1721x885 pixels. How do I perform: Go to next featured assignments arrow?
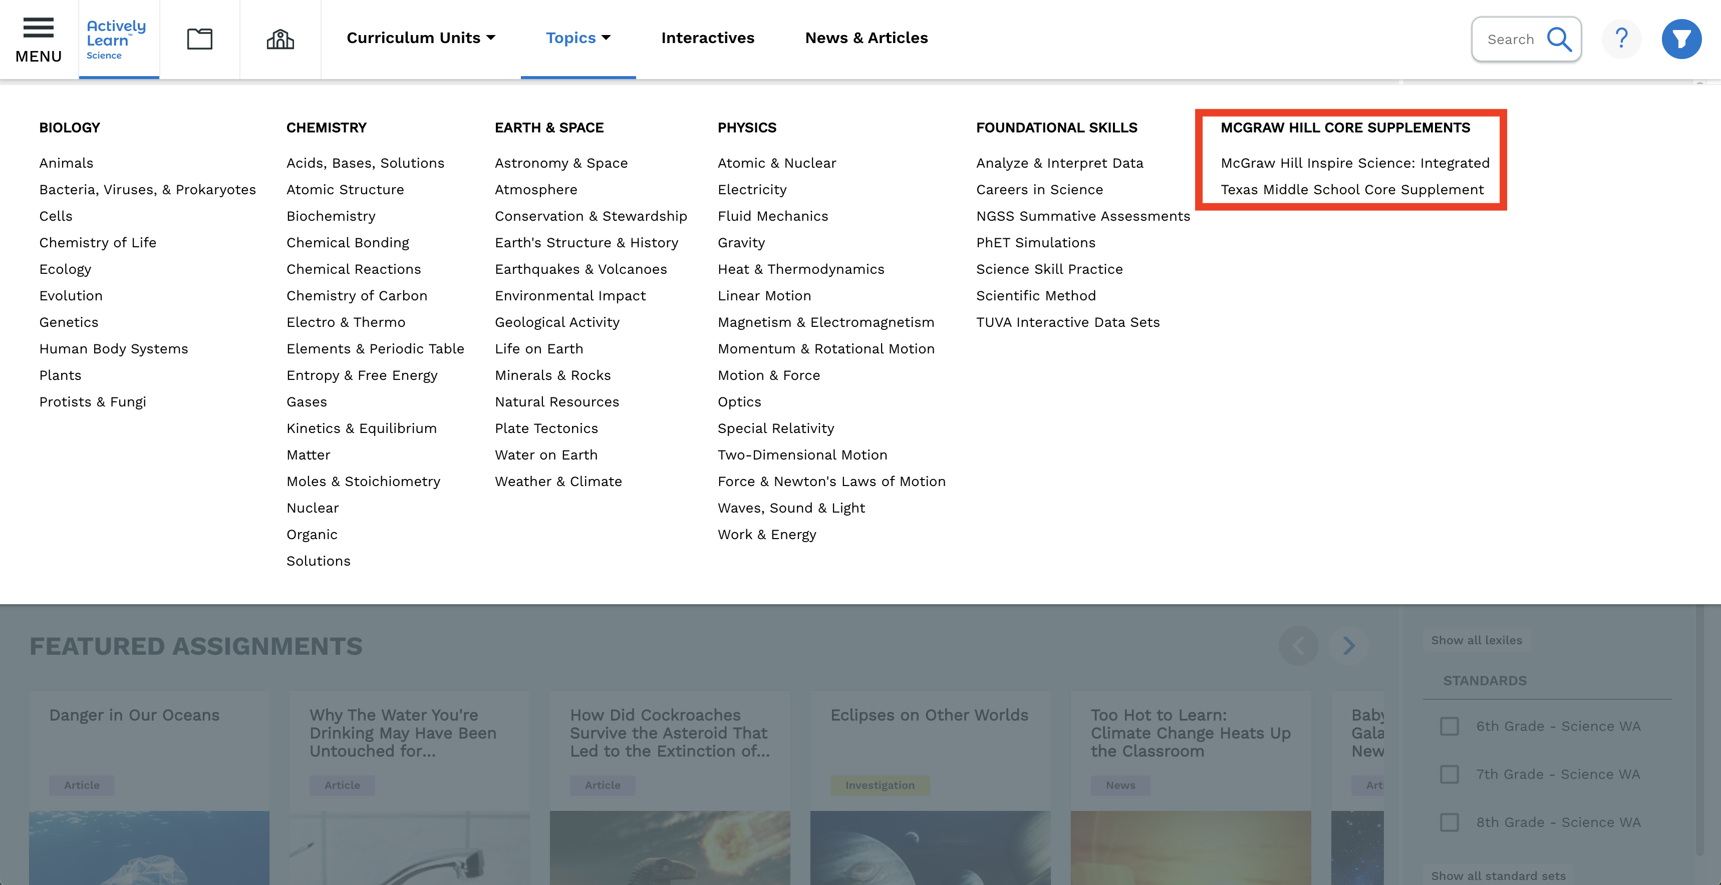1348,645
